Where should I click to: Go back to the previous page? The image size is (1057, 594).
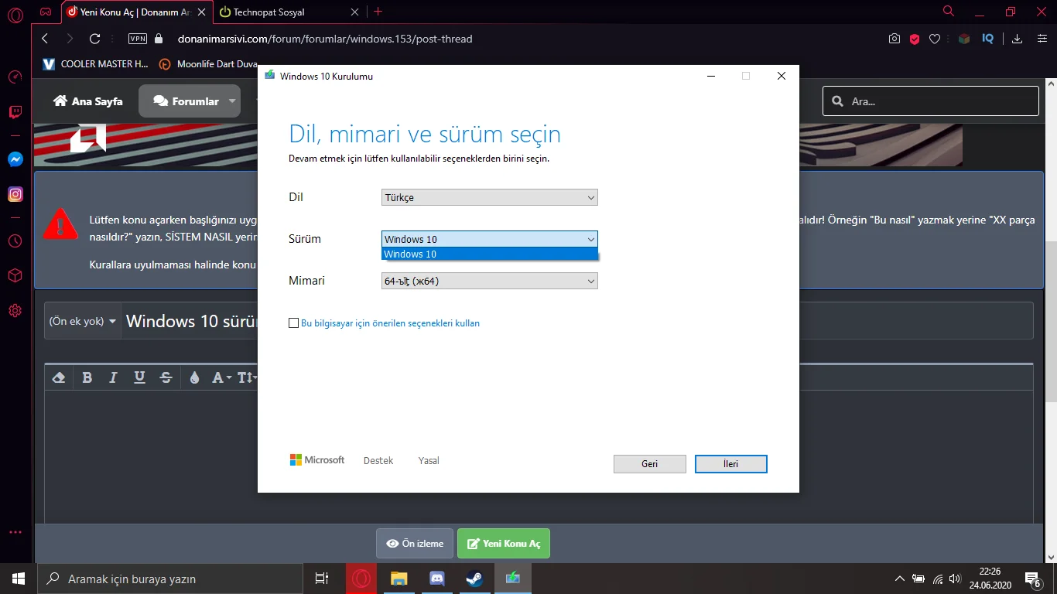click(45, 39)
